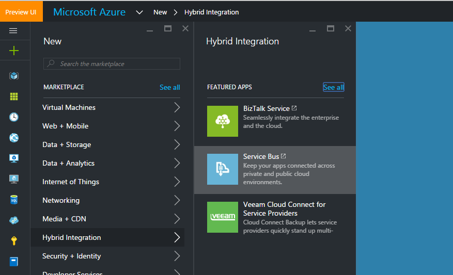This screenshot has height=275, width=453.
Task: Click Preview UI orange button
Action: coord(21,11)
